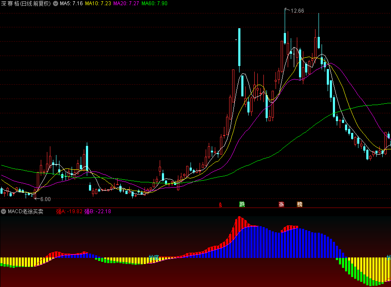Click the green 跌 event marker
Viewport: 391px width, 287px height.
[242, 205]
